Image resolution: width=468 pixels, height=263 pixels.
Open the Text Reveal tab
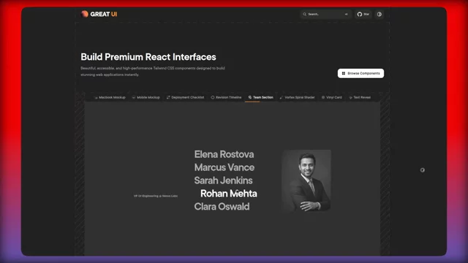360,97
